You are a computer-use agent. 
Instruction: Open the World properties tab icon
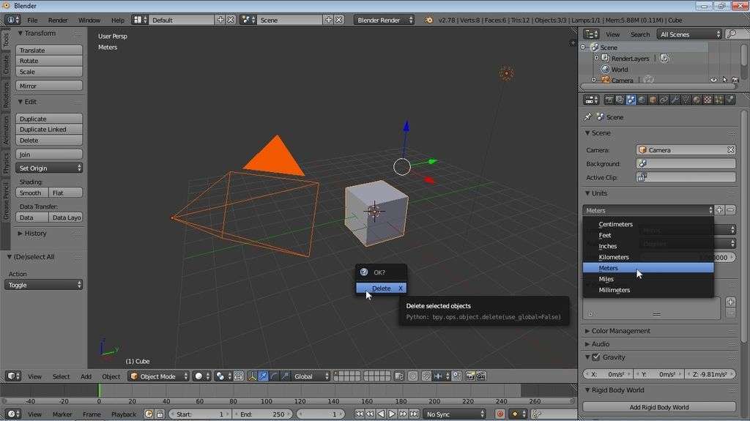pos(642,100)
